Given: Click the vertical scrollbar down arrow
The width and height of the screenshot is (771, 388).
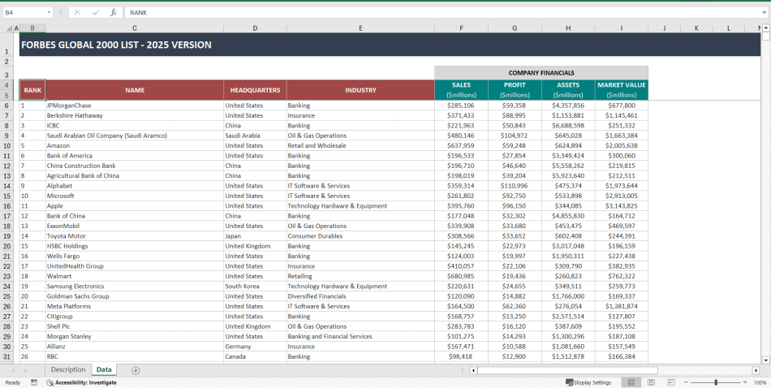Looking at the screenshot, I should 765,359.
